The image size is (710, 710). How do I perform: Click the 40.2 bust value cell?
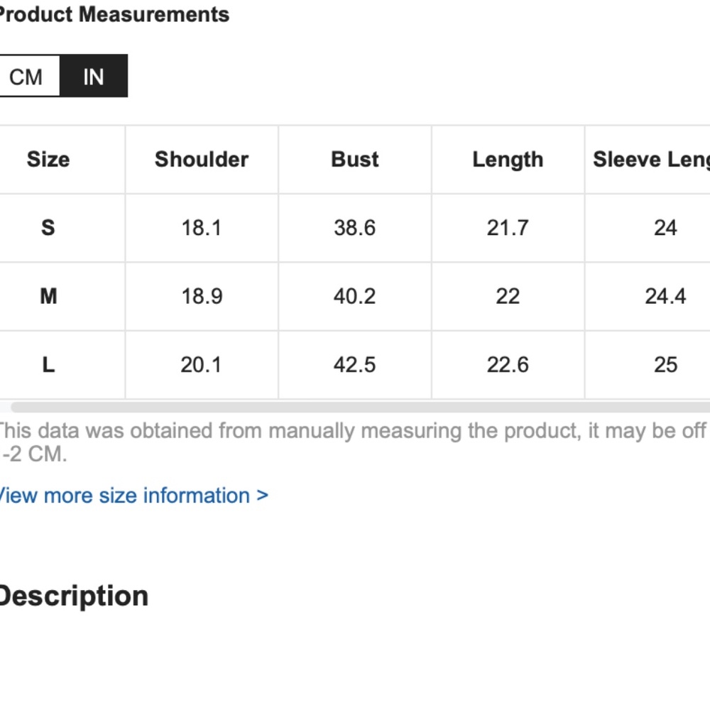coord(355,297)
